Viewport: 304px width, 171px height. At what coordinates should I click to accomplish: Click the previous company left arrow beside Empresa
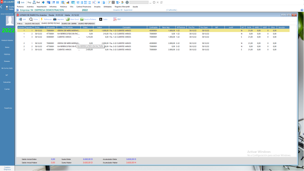click(18, 10)
